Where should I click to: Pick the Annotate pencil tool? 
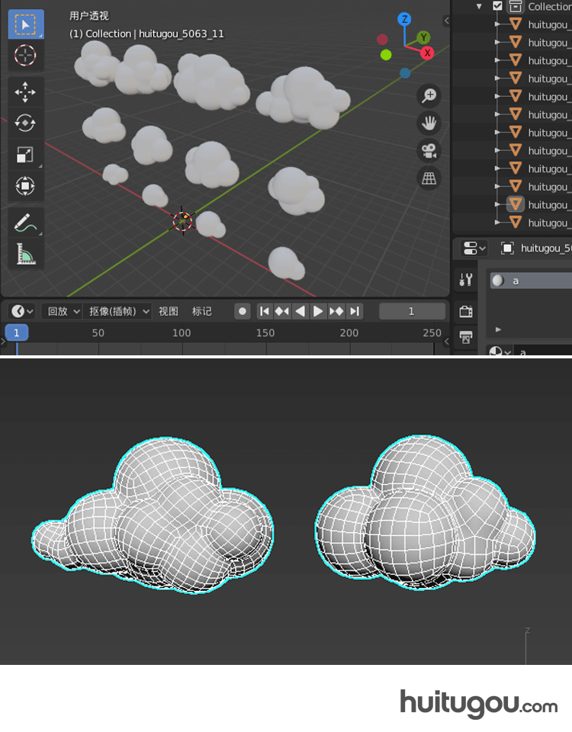[26, 223]
